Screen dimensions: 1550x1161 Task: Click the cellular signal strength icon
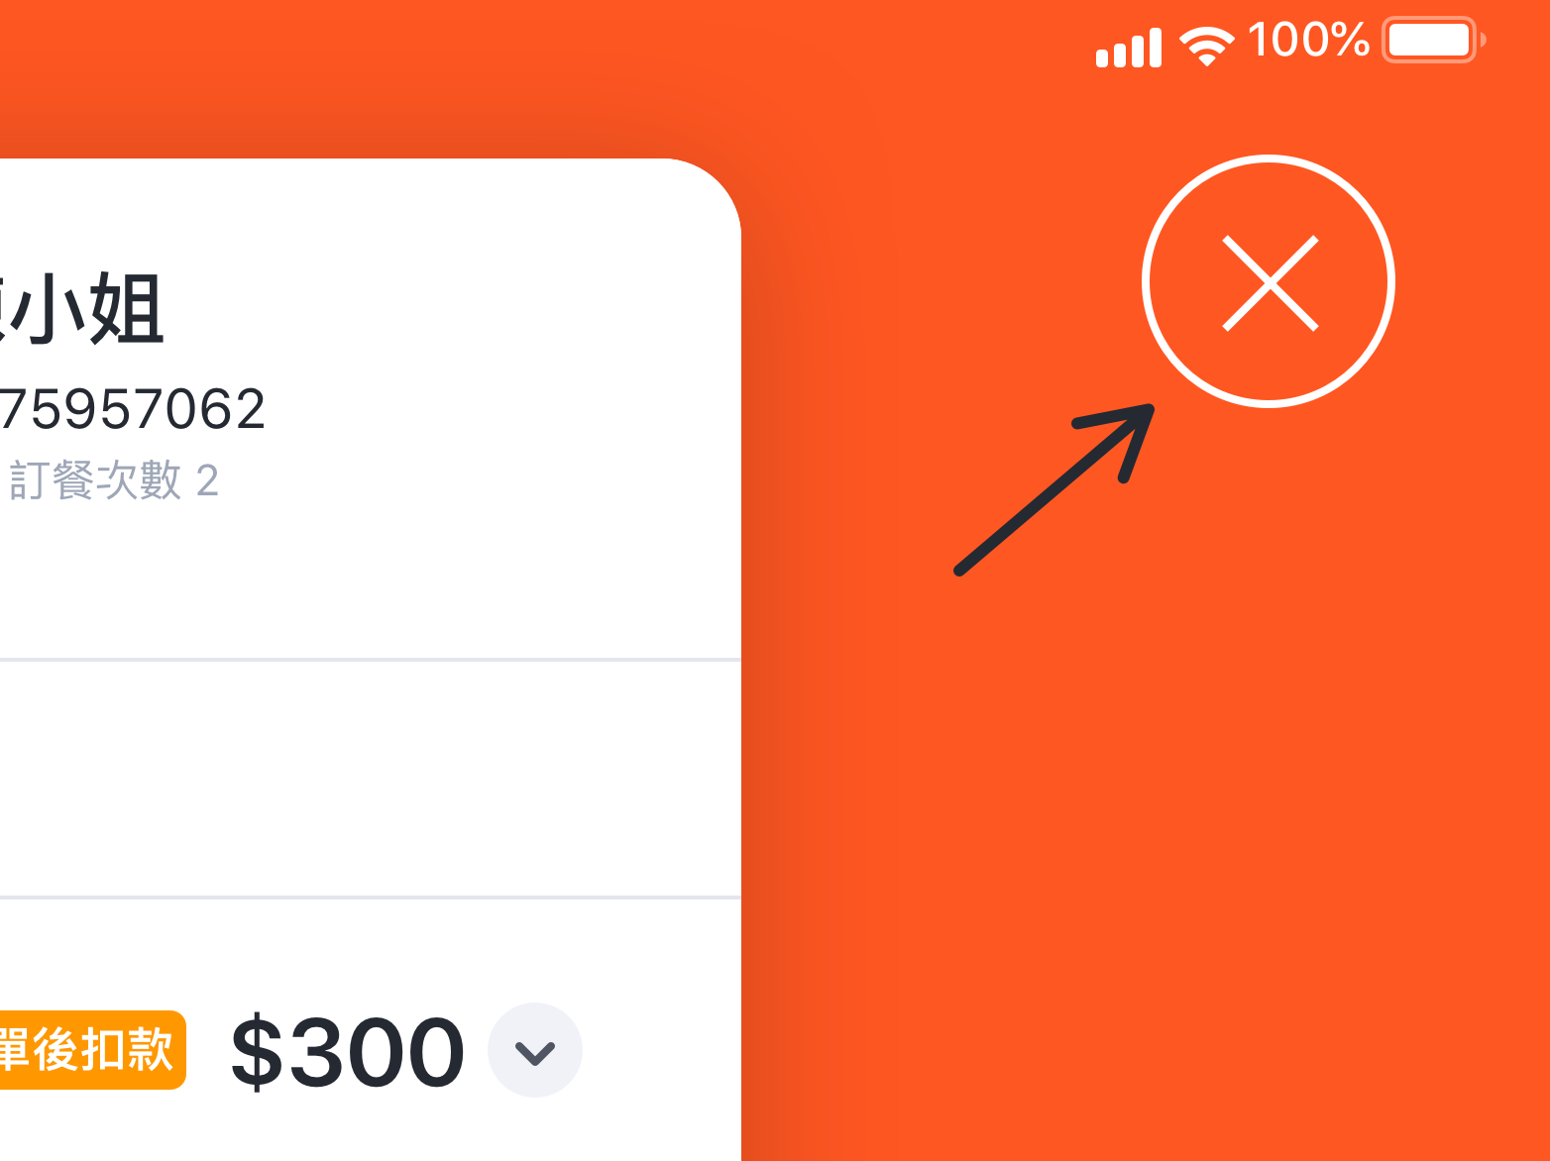(x=1128, y=48)
